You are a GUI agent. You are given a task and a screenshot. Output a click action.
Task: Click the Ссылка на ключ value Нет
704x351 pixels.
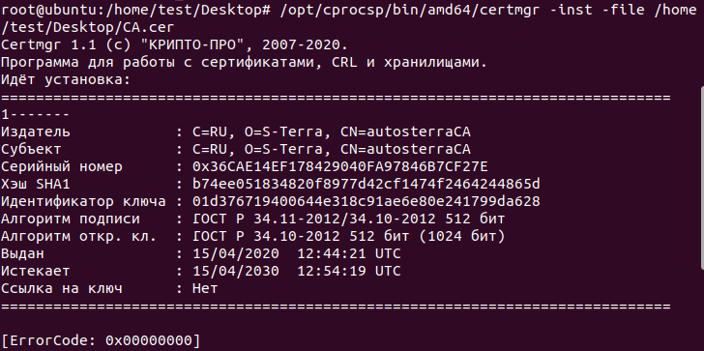pyautogui.click(x=205, y=288)
